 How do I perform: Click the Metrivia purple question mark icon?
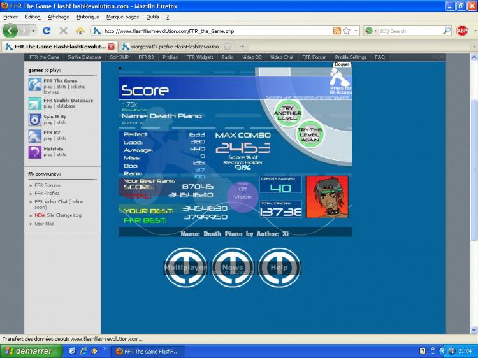pyautogui.click(x=34, y=152)
